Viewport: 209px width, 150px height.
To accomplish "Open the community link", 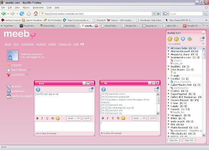I will [x=27, y=44].
